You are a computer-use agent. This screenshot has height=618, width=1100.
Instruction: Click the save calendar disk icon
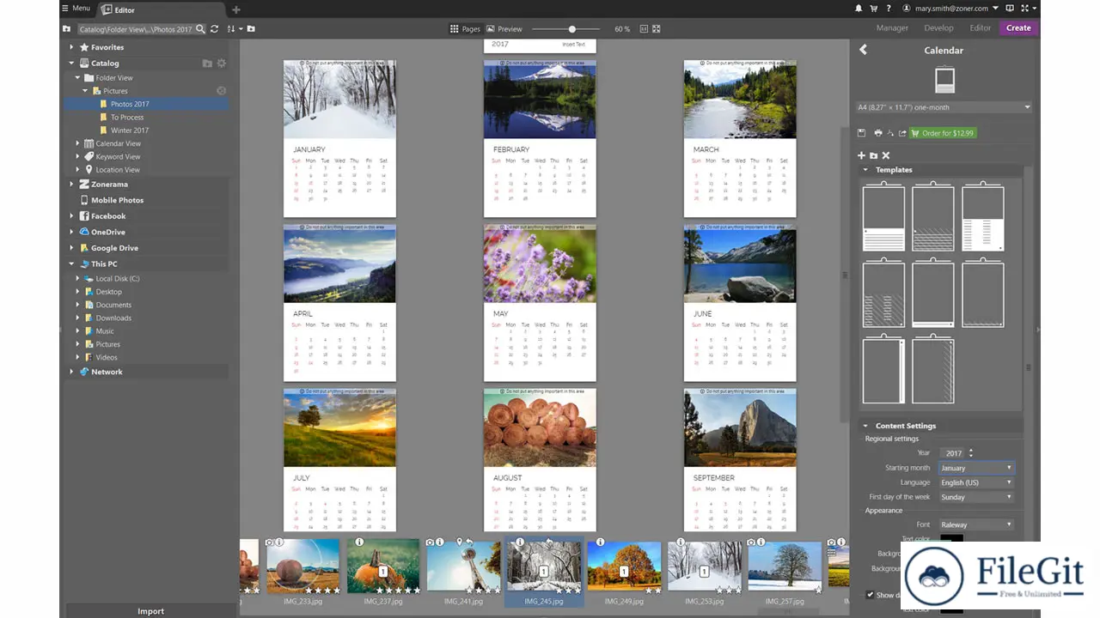click(x=862, y=133)
